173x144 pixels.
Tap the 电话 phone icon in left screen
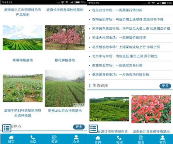[x=33, y=139]
